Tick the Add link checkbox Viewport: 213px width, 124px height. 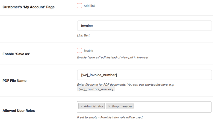(79, 6)
